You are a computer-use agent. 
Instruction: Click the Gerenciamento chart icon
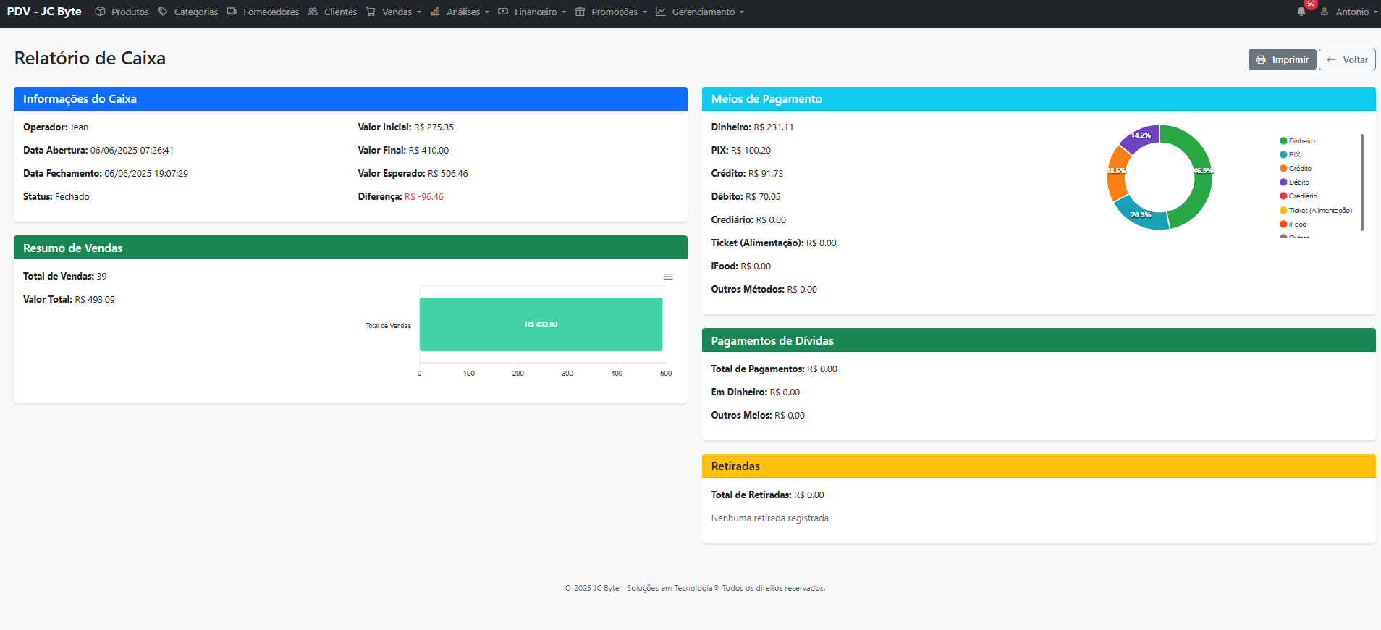tap(661, 12)
